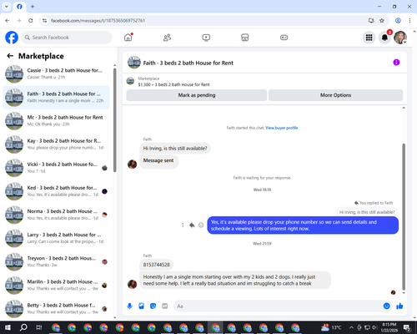This screenshot has width=417, height=334.
Task: Reload the page in browser
Action: (31, 21)
